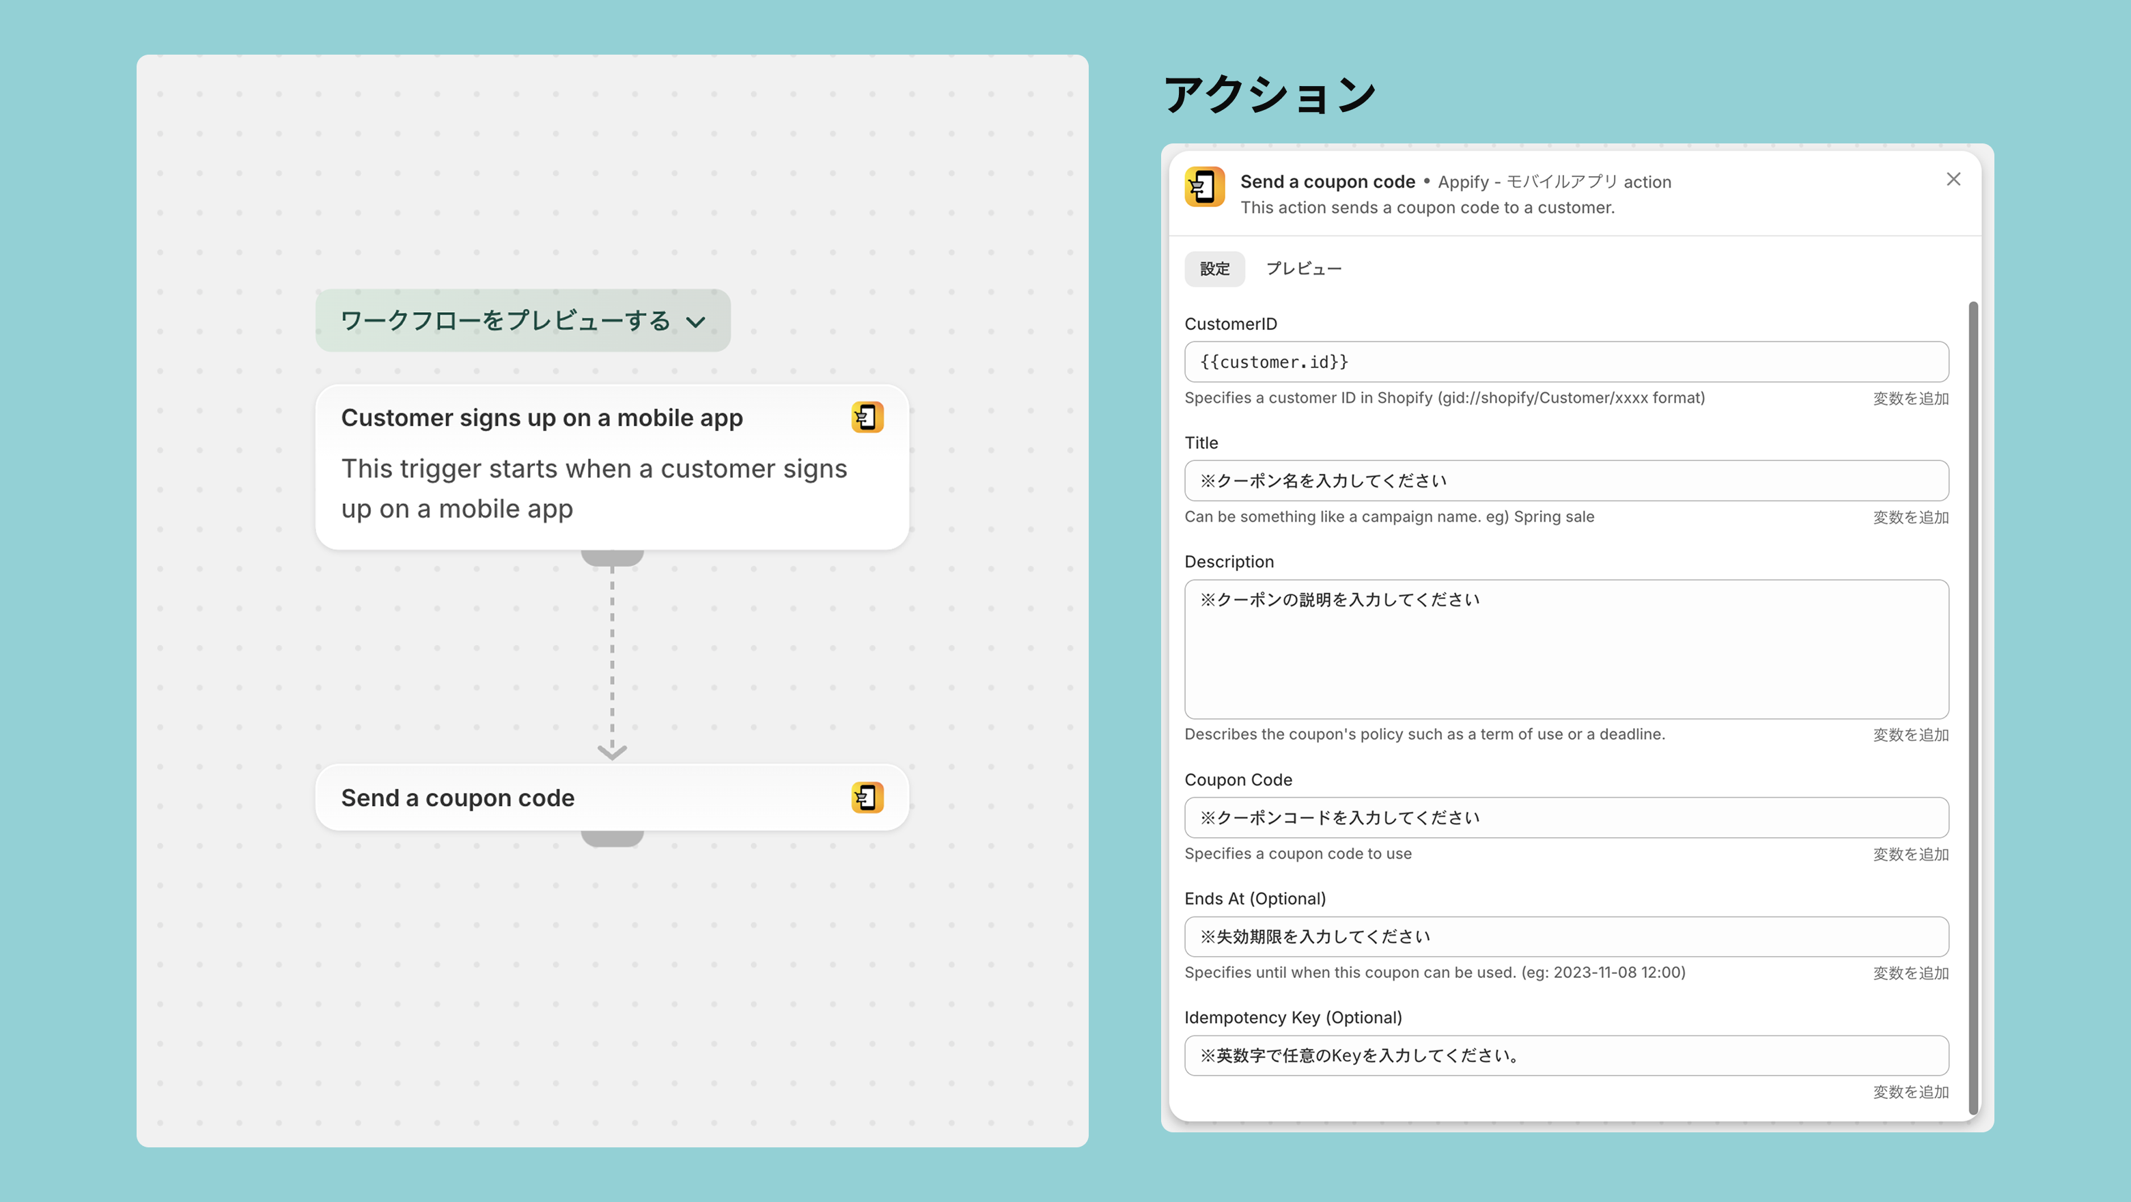The image size is (2131, 1202).
Task: Select the 設定 tab
Action: point(1214,269)
